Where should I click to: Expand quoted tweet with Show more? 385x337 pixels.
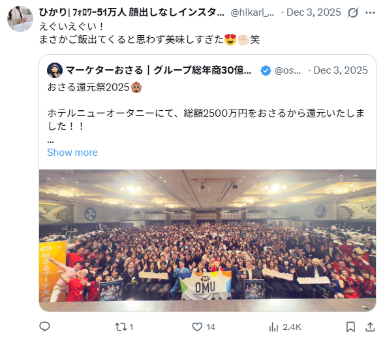(72, 153)
